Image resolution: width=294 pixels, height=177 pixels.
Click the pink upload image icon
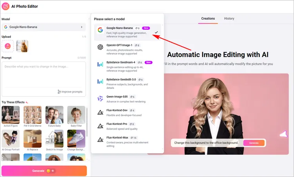[x=8, y=46]
